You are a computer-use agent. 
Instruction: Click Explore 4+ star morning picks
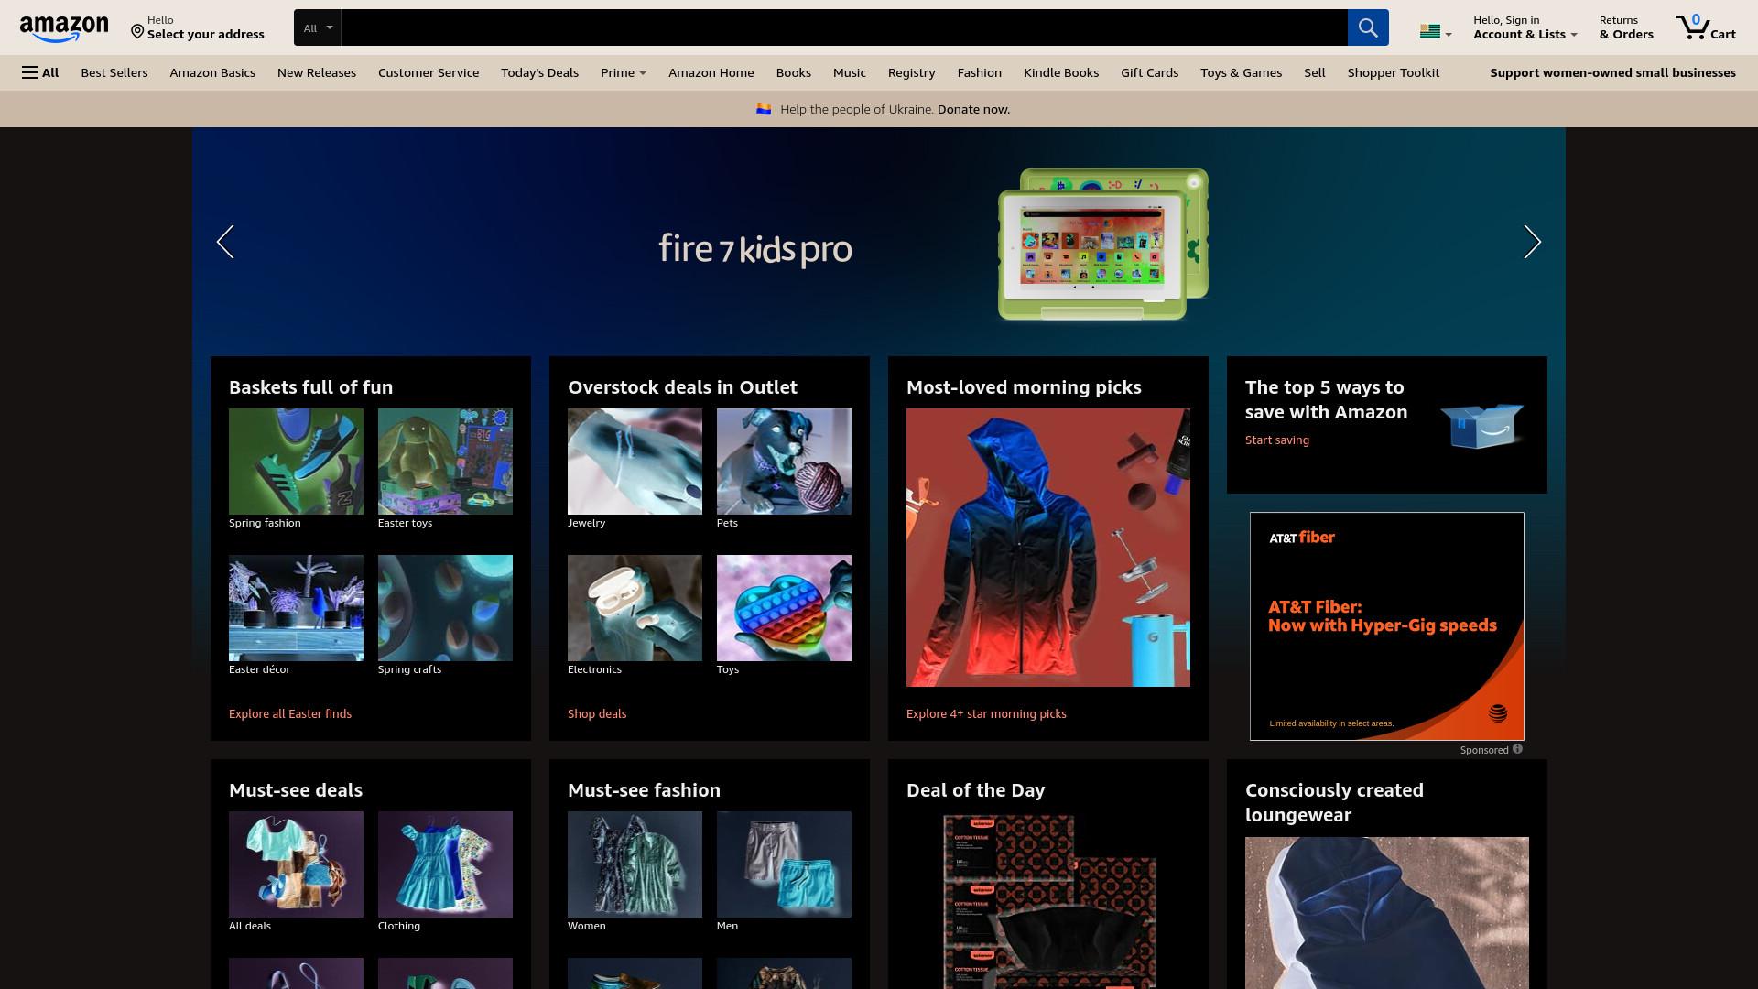[x=986, y=713]
